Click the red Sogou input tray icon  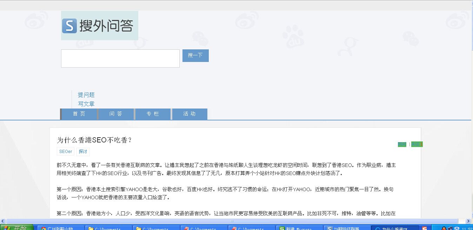425,228
